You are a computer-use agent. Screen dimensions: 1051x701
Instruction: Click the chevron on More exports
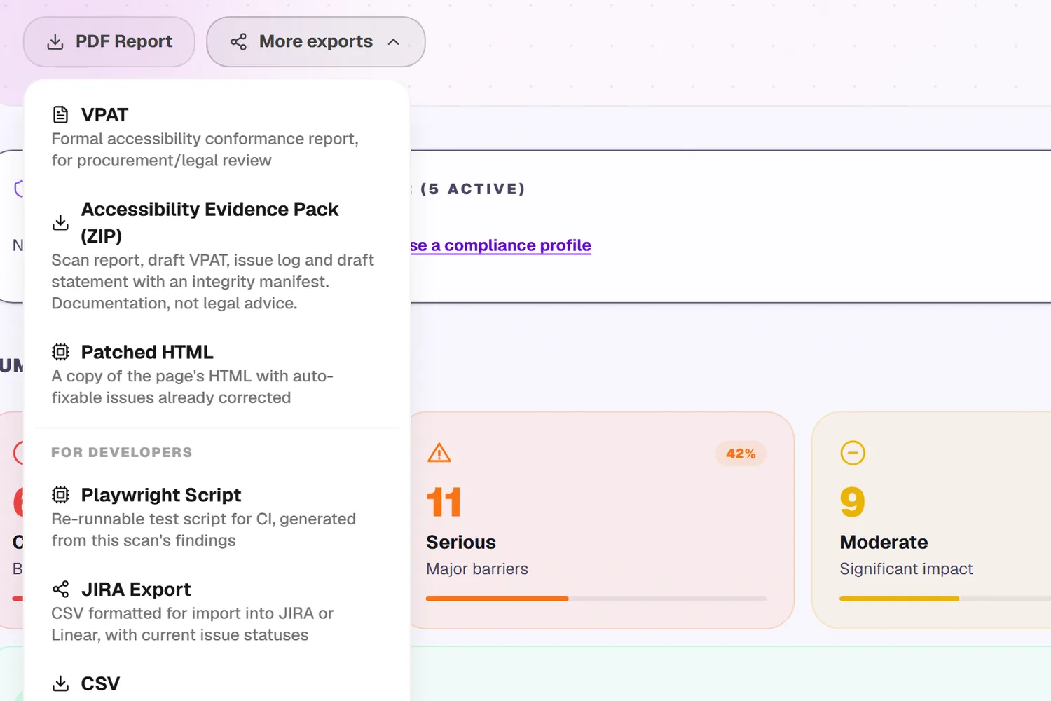point(394,42)
